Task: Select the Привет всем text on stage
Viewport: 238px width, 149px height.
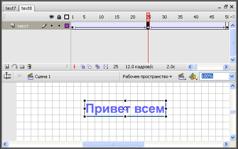Action: point(125,108)
